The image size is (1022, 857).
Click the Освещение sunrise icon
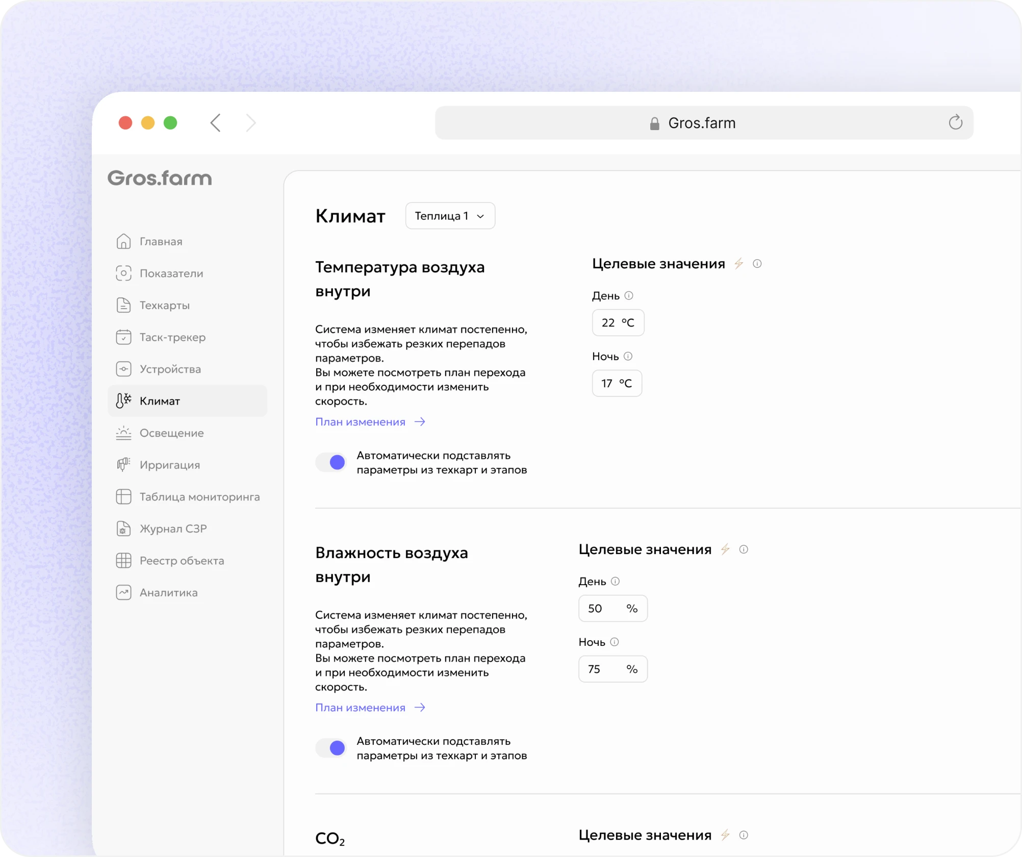pos(123,433)
